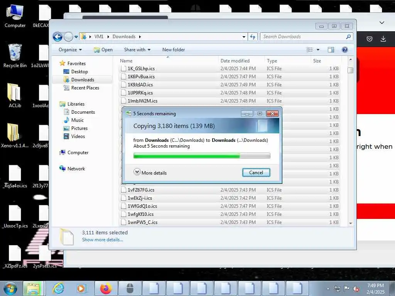
Task: Click the Windows Start button
Action: pos(10,288)
